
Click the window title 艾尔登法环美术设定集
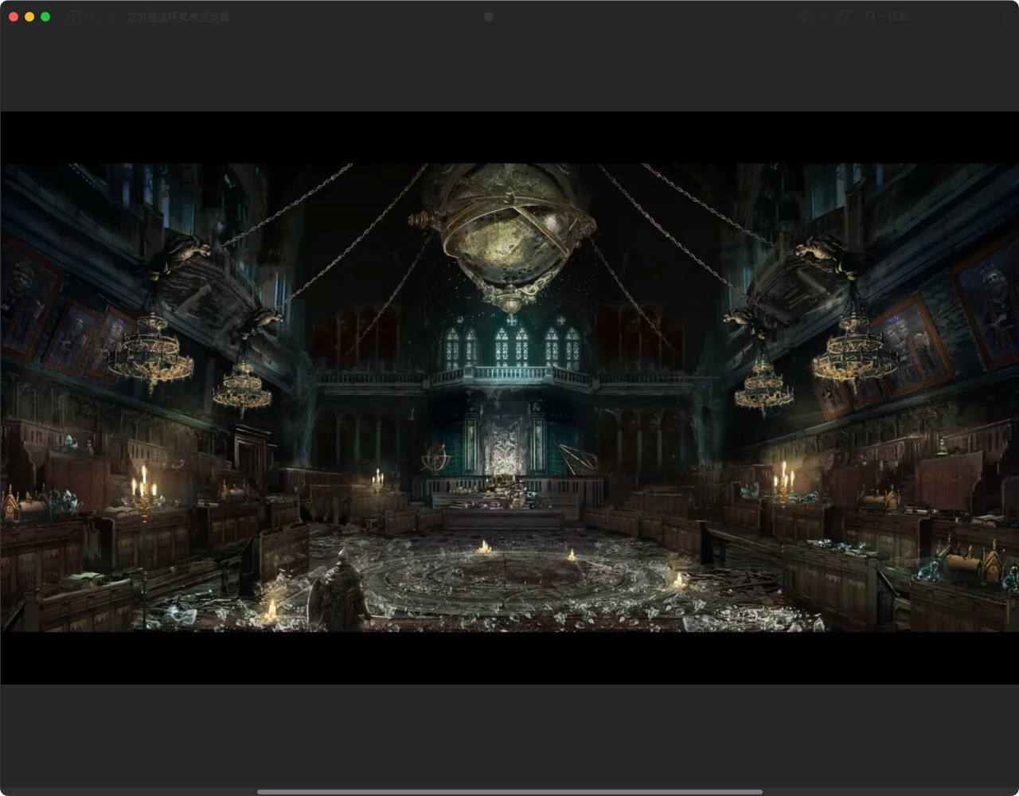[178, 17]
